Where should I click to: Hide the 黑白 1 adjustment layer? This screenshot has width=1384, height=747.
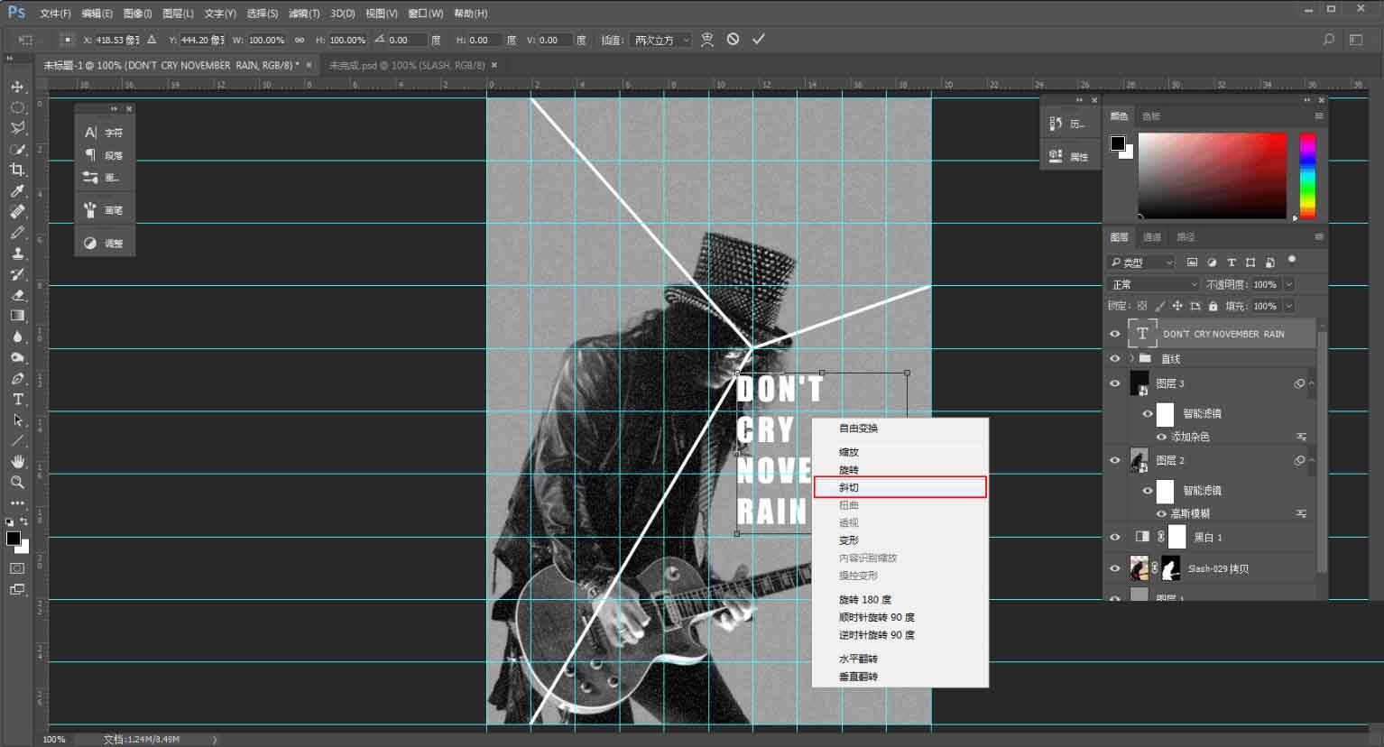(x=1115, y=537)
